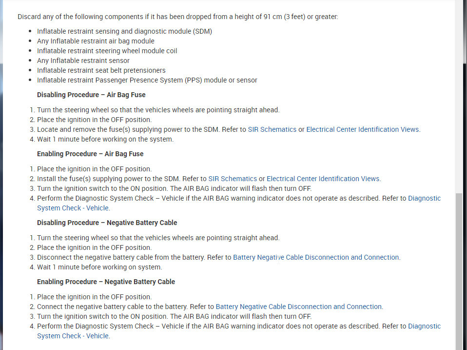Click the Passenger Presence System (PPS) bullet item
The height and width of the screenshot is (350, 467).
[x=147, y=80]
